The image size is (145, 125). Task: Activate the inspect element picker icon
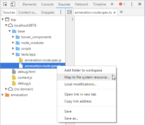[5, 4]
